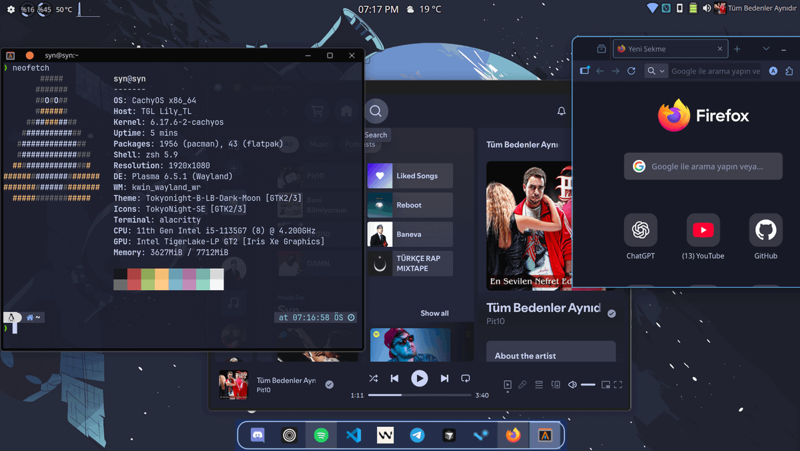Toggle the now playing view in Spotify
This screenshot has width=800, height=451.
[x=507, y=384]
